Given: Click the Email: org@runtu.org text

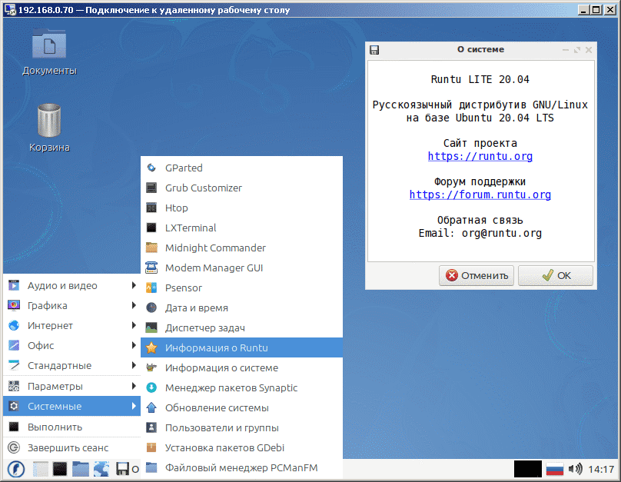Looking at the screenshot, I should 480,233.
